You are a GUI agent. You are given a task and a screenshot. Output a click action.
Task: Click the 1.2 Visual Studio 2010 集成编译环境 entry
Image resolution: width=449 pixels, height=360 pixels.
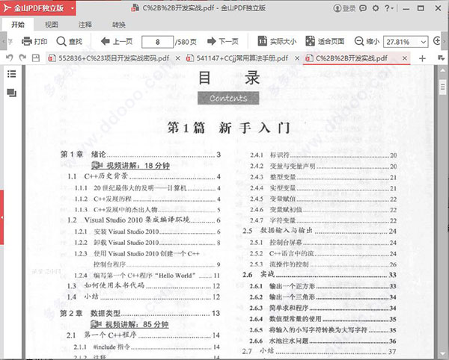coord(144,220)
